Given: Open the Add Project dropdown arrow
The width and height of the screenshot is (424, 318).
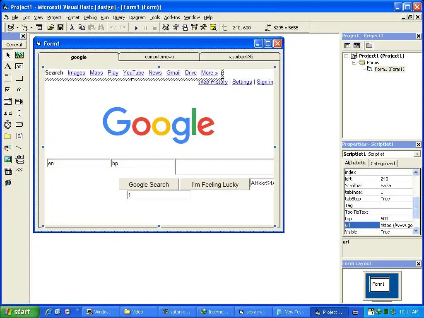Looking at the screenshot, I should click(17, 28).
